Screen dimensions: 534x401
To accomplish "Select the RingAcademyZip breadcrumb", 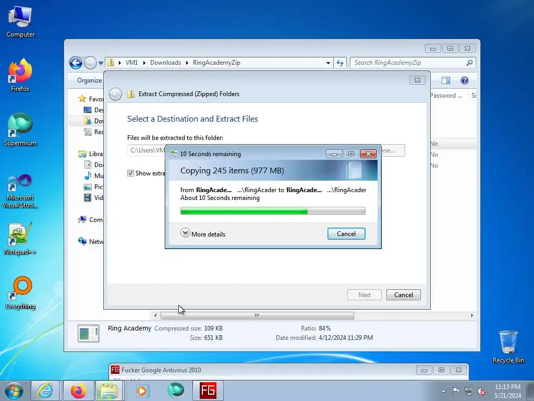I will (x=216, y=63).
